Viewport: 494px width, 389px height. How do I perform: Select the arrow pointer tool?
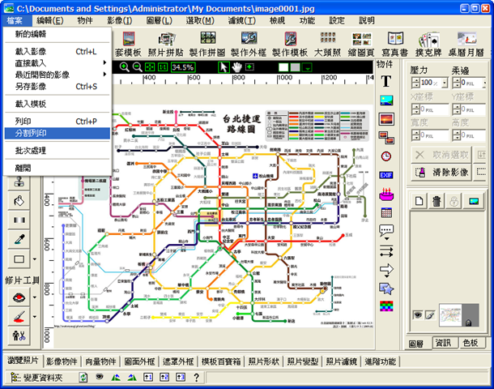click(224, 67)
